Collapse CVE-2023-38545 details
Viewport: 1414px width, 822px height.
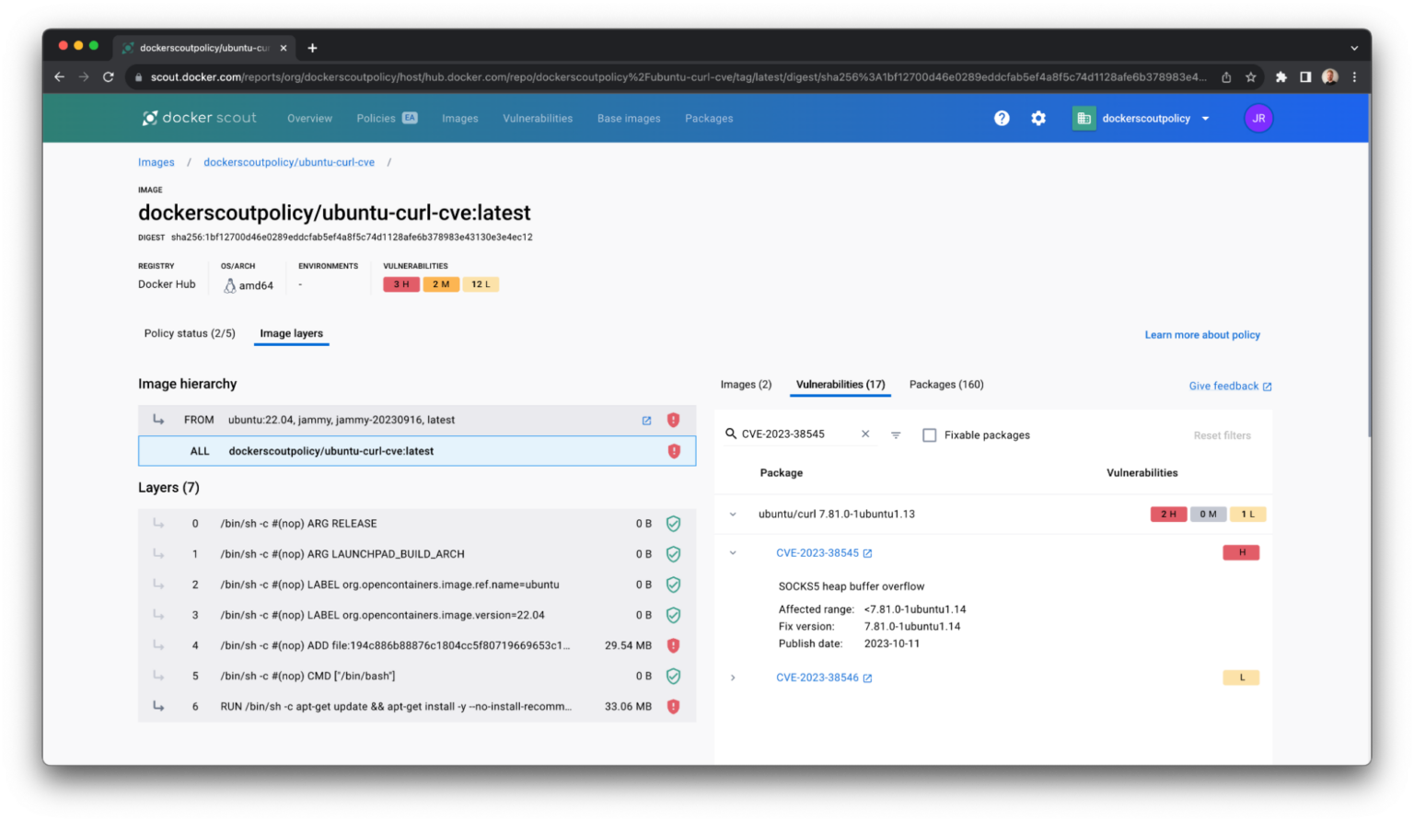tap(733, 553)
